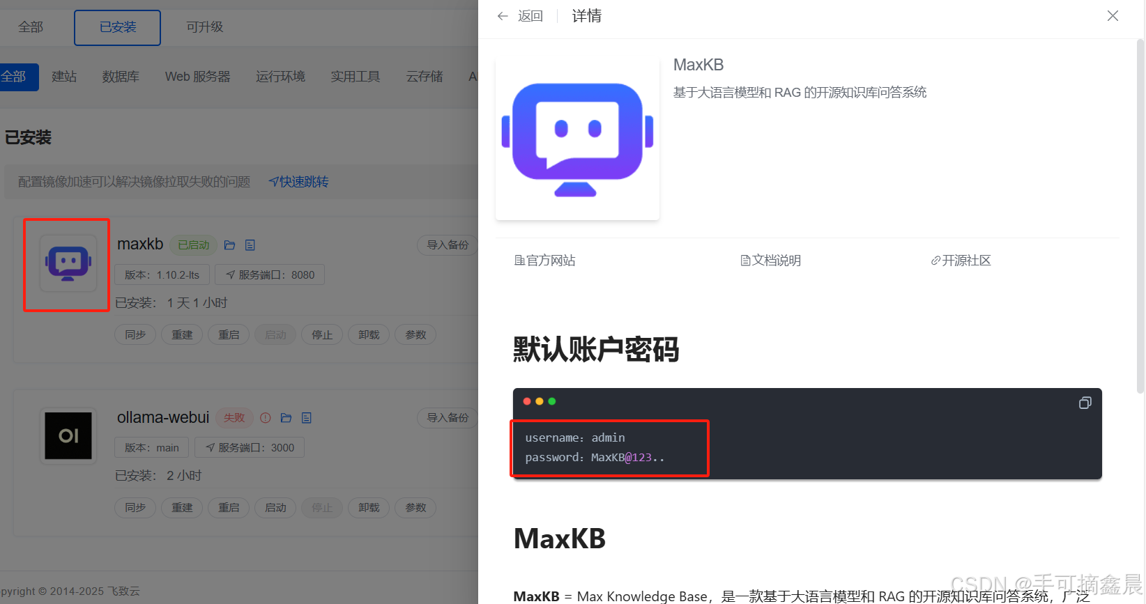Filter apps by 建站 category
1146x604 pixels.
(64, 77)
